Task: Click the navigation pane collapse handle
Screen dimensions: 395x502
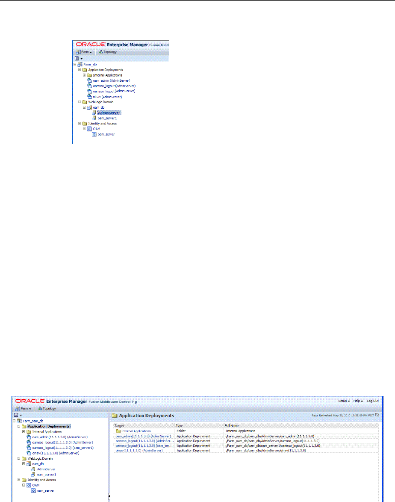Action: coord(109,496)
